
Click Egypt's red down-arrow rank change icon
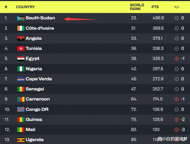point(176,59)
